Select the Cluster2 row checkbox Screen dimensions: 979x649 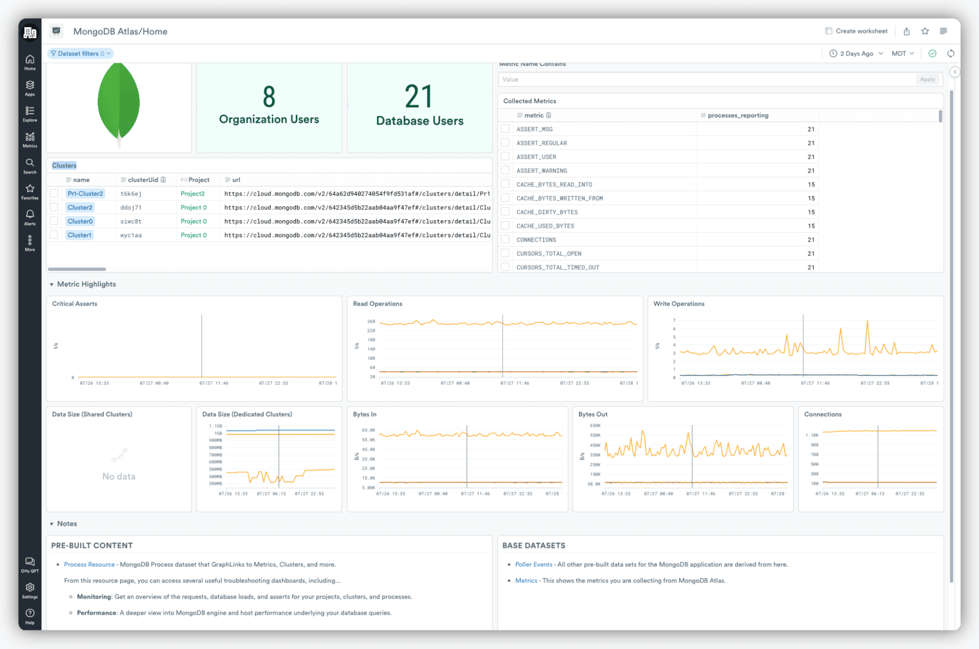click(x=54, y=207)
